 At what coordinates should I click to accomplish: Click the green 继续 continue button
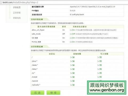coord(53,93)
